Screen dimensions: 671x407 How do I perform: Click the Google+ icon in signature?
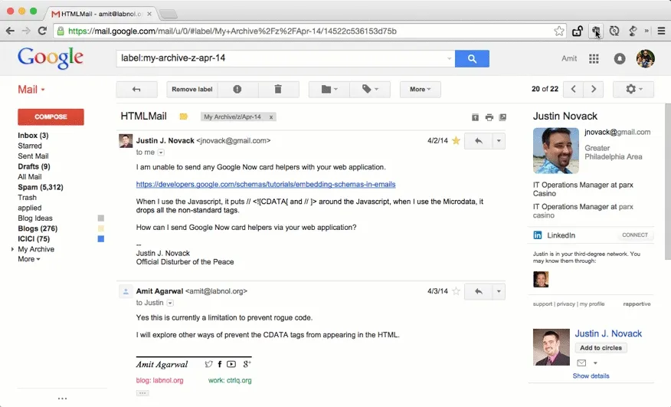[x=247, y=364]
